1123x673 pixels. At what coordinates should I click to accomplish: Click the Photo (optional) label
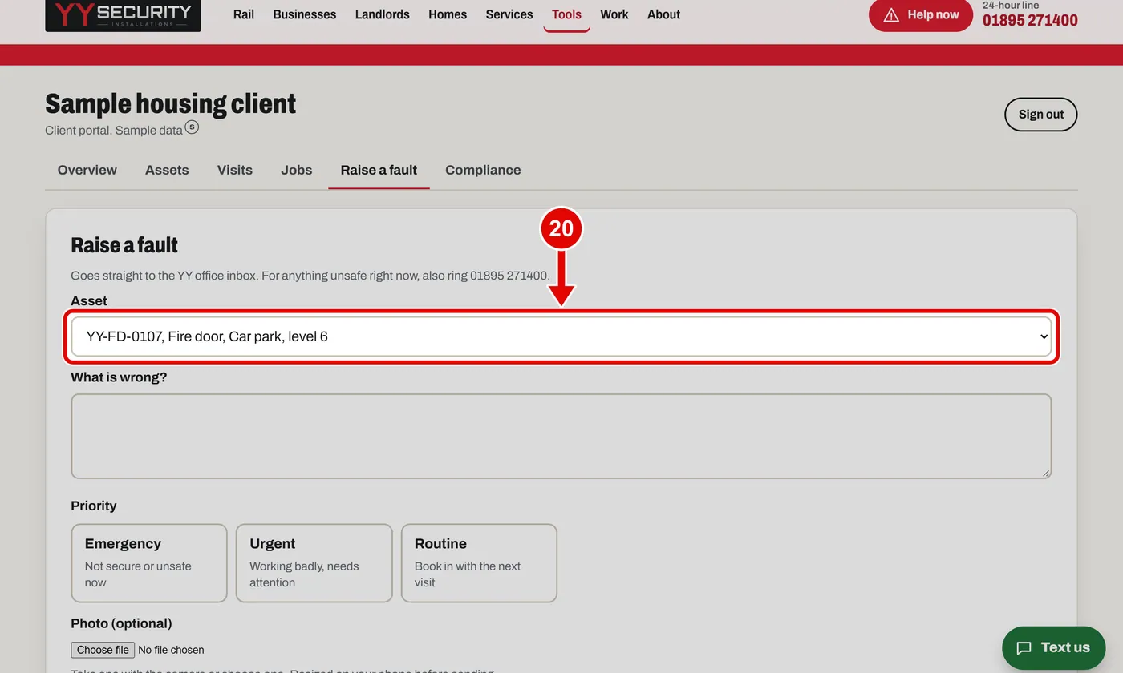121,623
